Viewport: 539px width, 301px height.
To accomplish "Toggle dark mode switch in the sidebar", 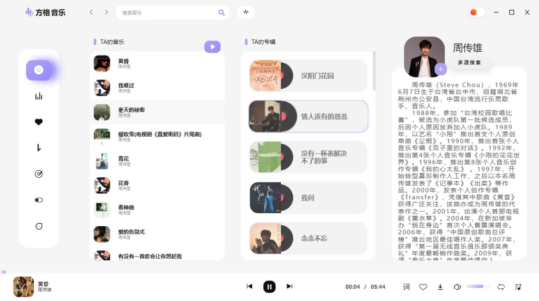I will click(x=39, y=200).
